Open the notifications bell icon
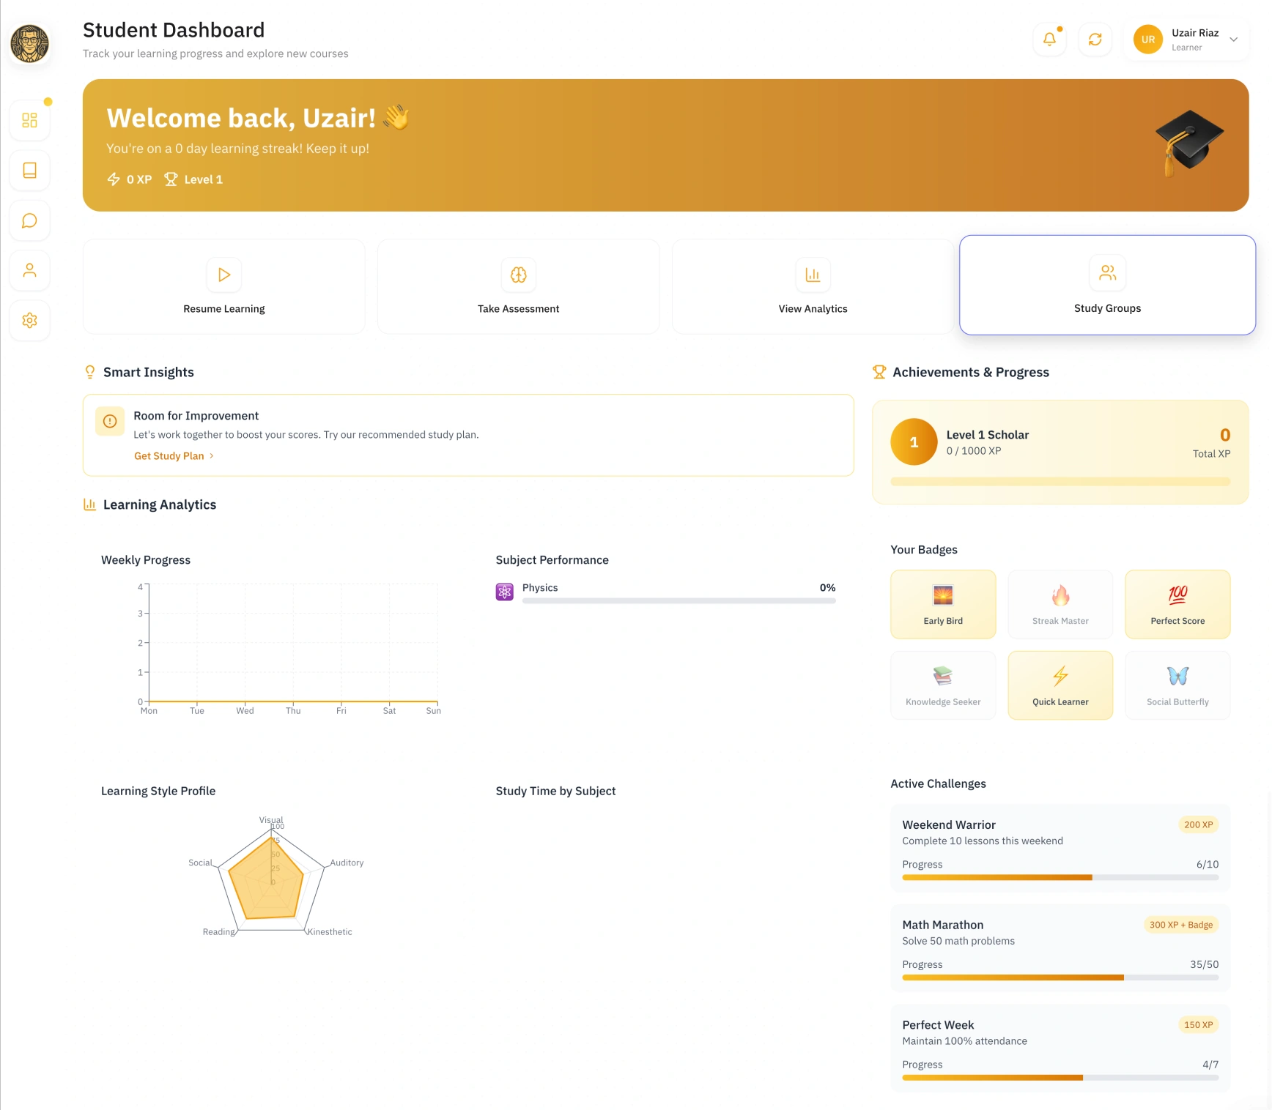This screenshot has height=1110, width=1272. pos(1049,40)
